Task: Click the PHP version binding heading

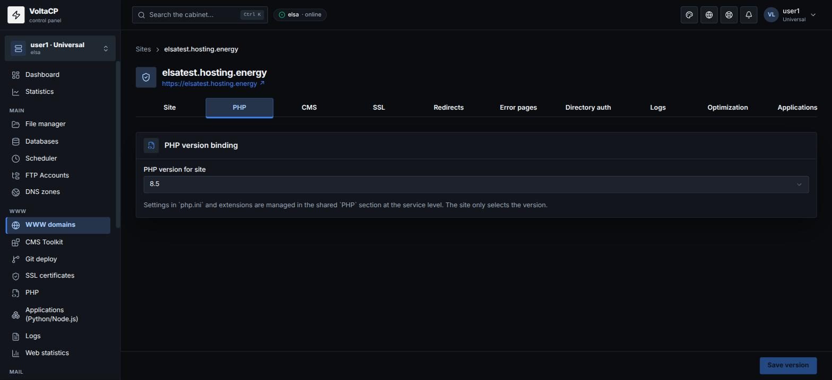Action: point(201,145)
